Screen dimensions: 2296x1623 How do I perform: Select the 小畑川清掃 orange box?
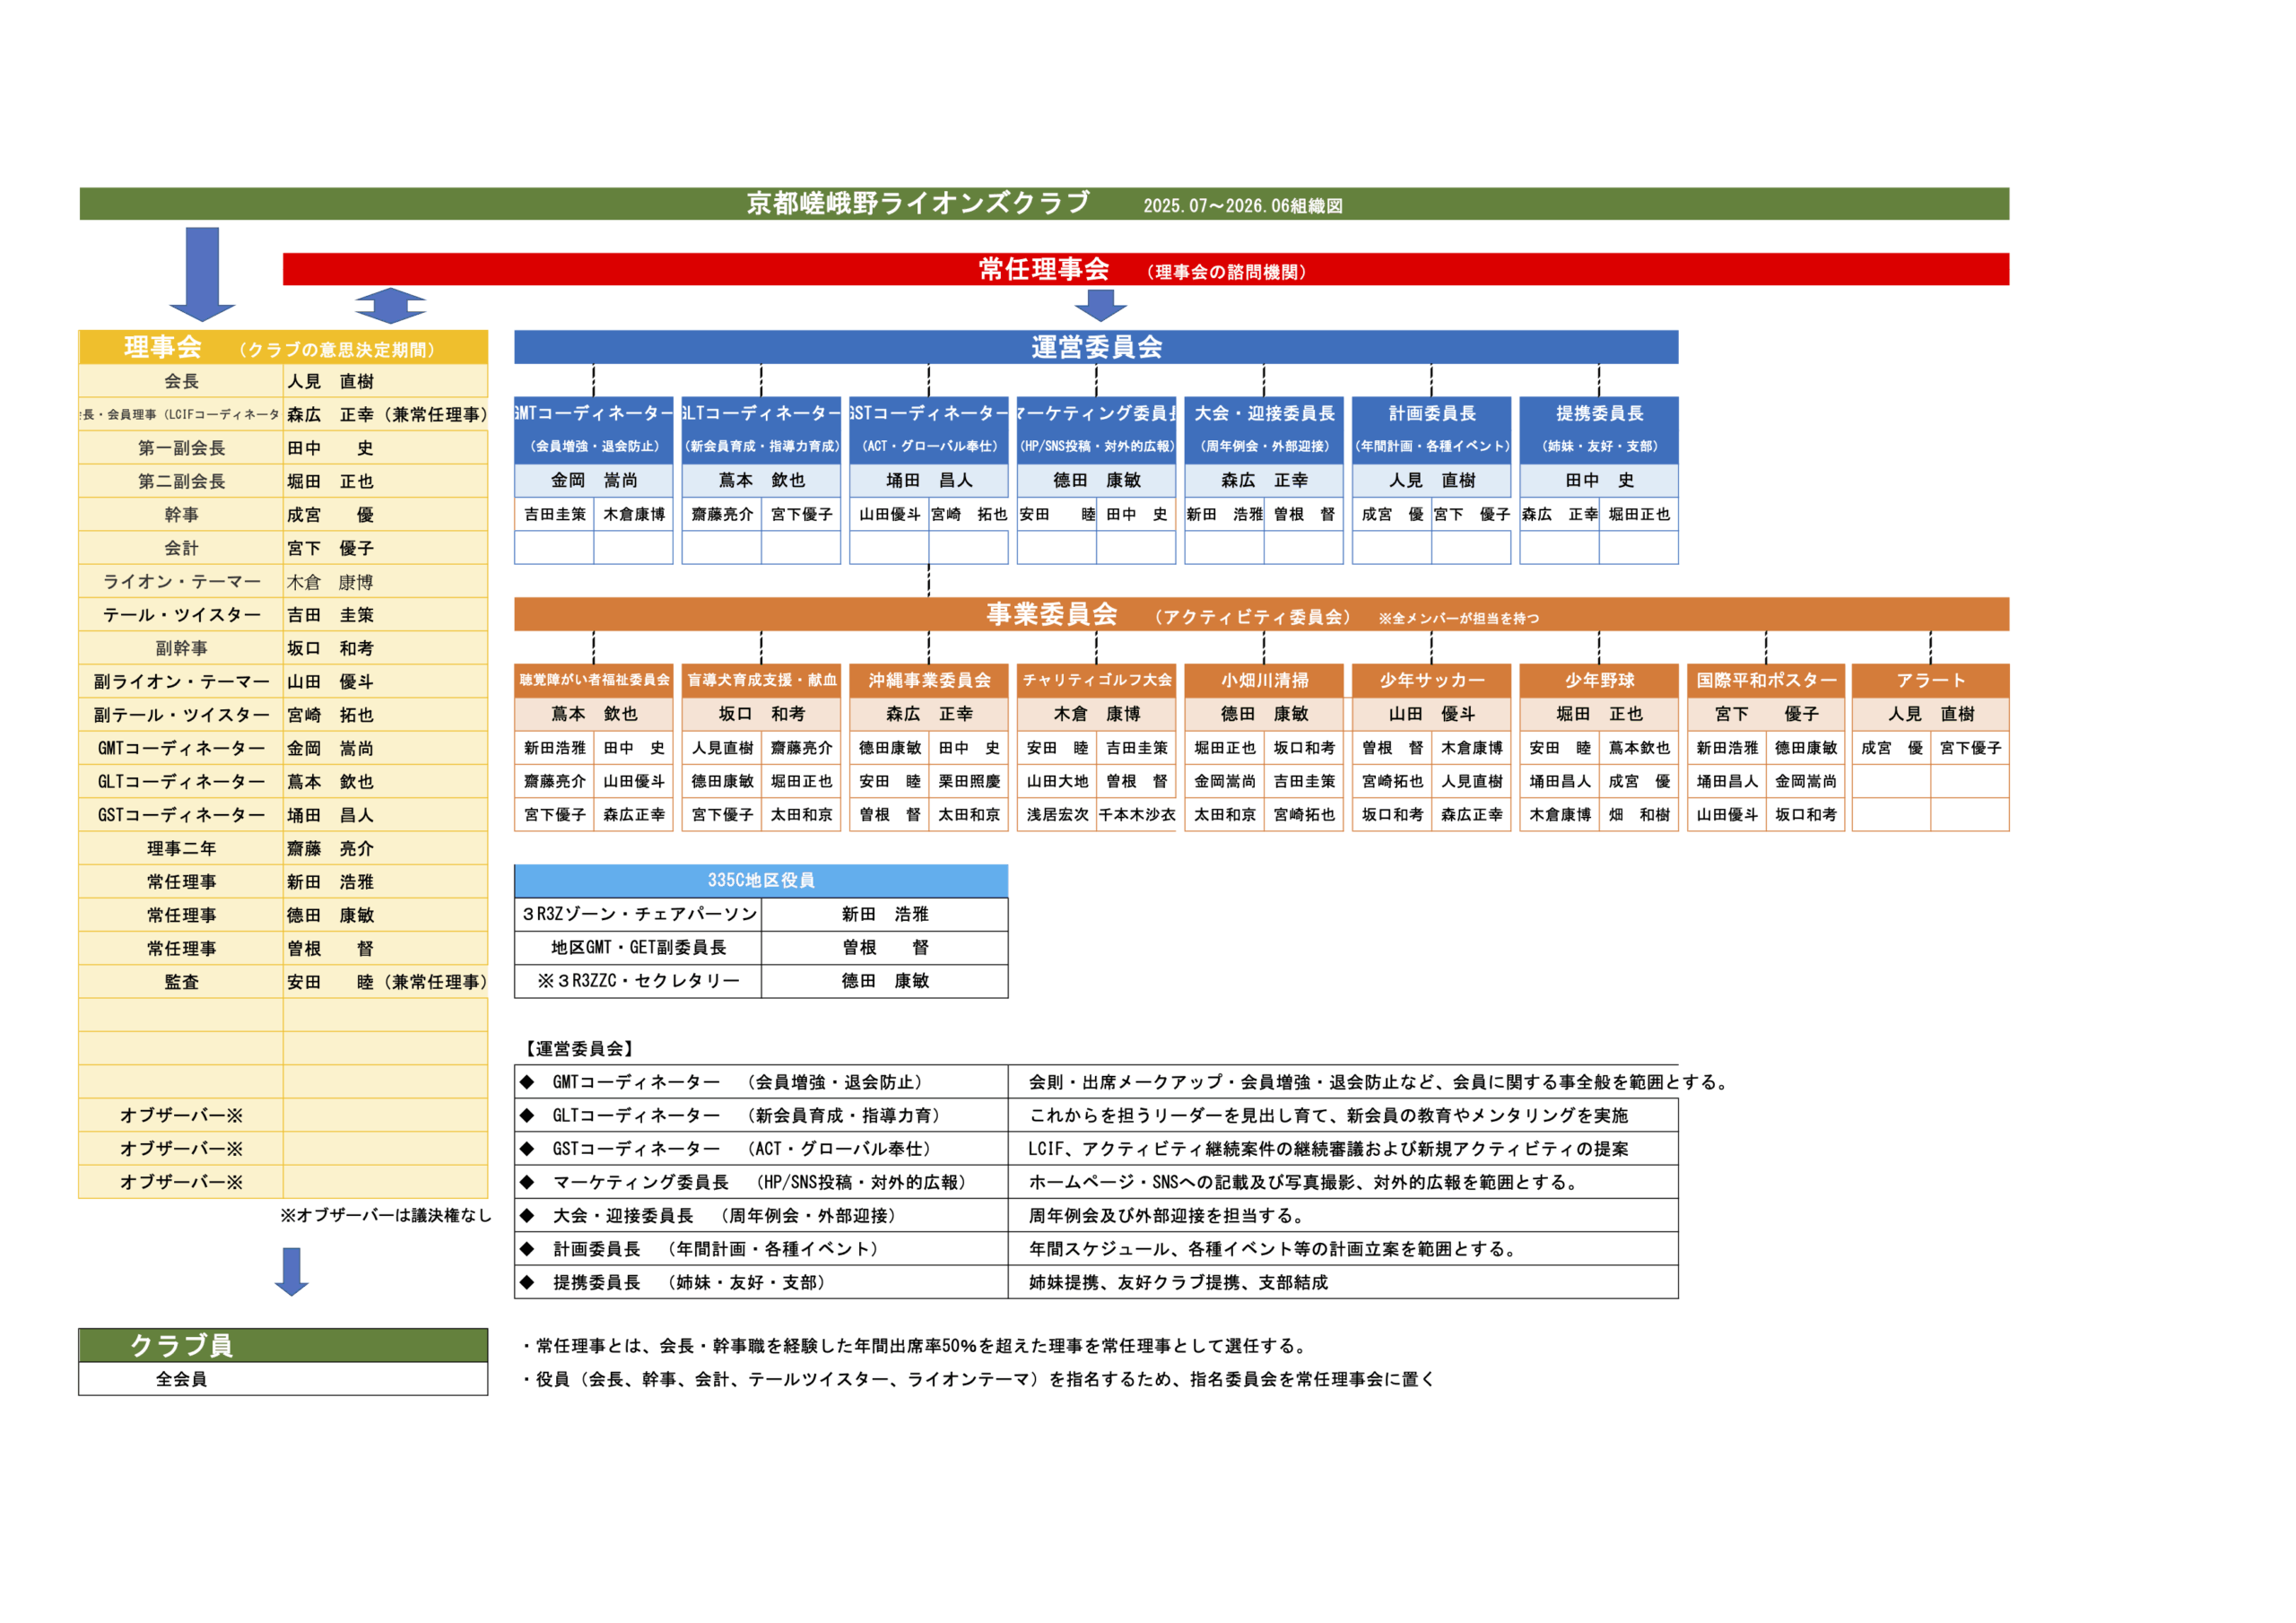(x=1264, y=680)
